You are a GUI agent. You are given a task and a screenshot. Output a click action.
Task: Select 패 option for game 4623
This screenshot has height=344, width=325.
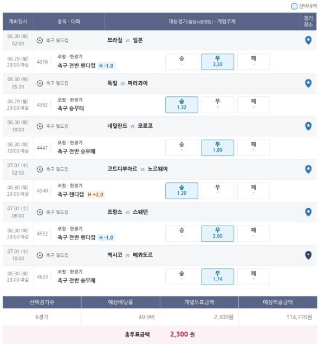coord(253,276)
